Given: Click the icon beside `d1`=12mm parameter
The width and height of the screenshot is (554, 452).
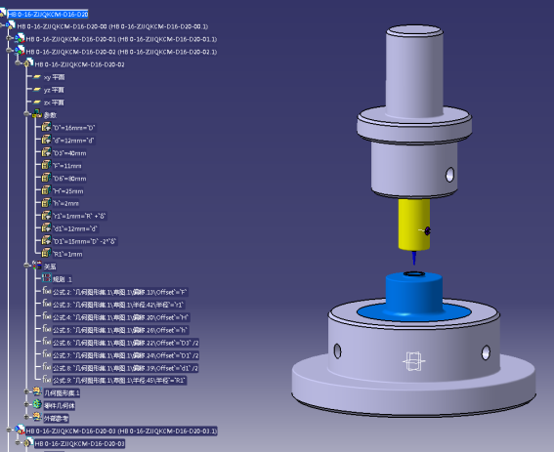Looking at the screenshot, I should click(46, 228).
